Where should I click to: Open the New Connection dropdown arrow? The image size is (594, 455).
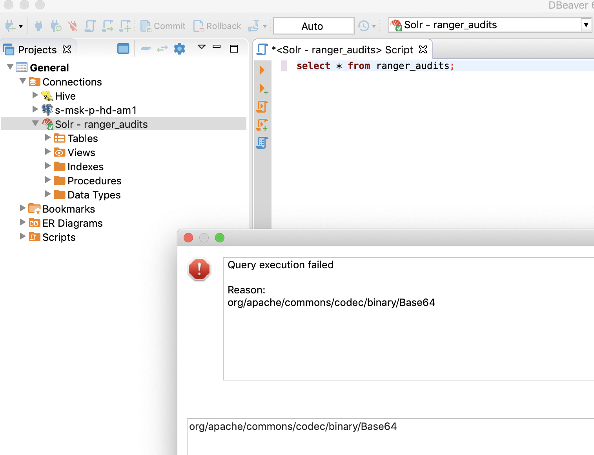(x=21, y=27)
